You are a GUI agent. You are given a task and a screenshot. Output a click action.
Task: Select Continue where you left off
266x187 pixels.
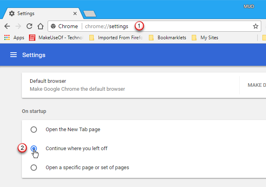[x=34, y=149]
